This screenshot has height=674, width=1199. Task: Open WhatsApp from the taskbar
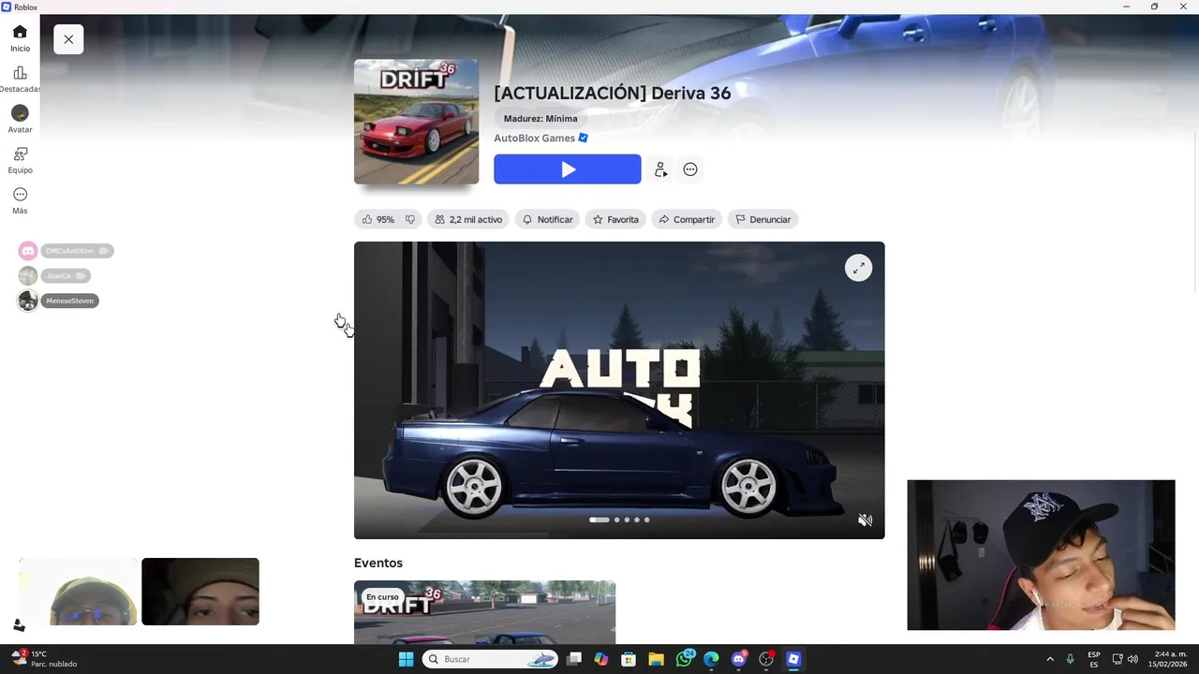[x=684, y=659]
